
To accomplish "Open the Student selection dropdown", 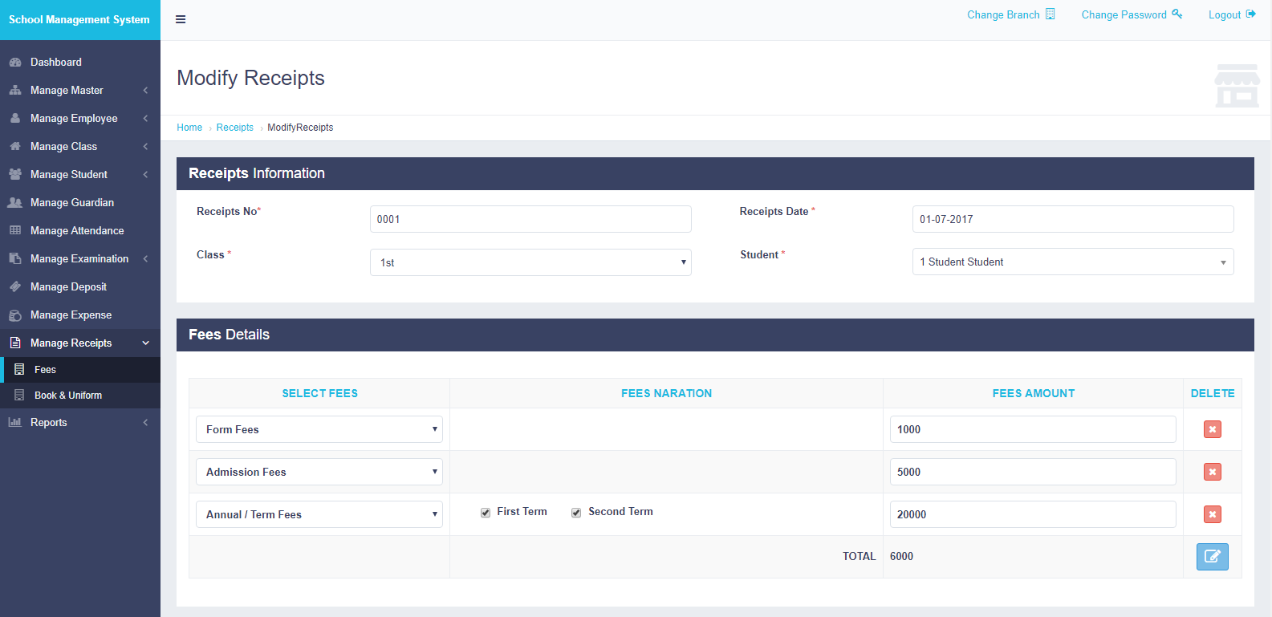I will (x=1072, y=262).
